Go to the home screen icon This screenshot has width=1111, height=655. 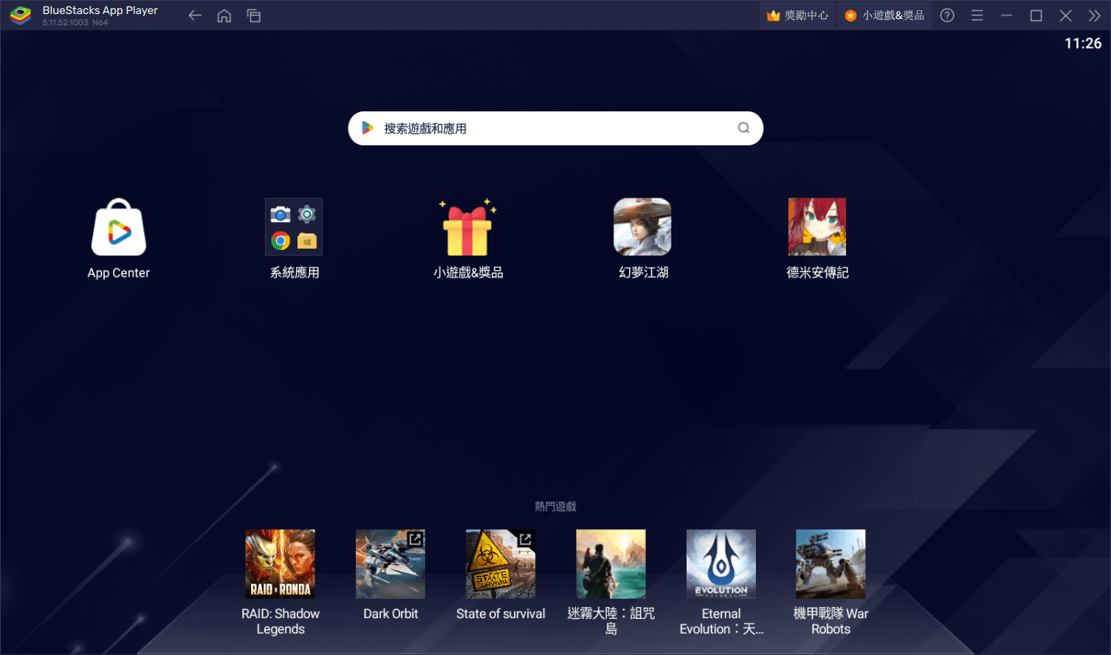click(x=224, y=15)
